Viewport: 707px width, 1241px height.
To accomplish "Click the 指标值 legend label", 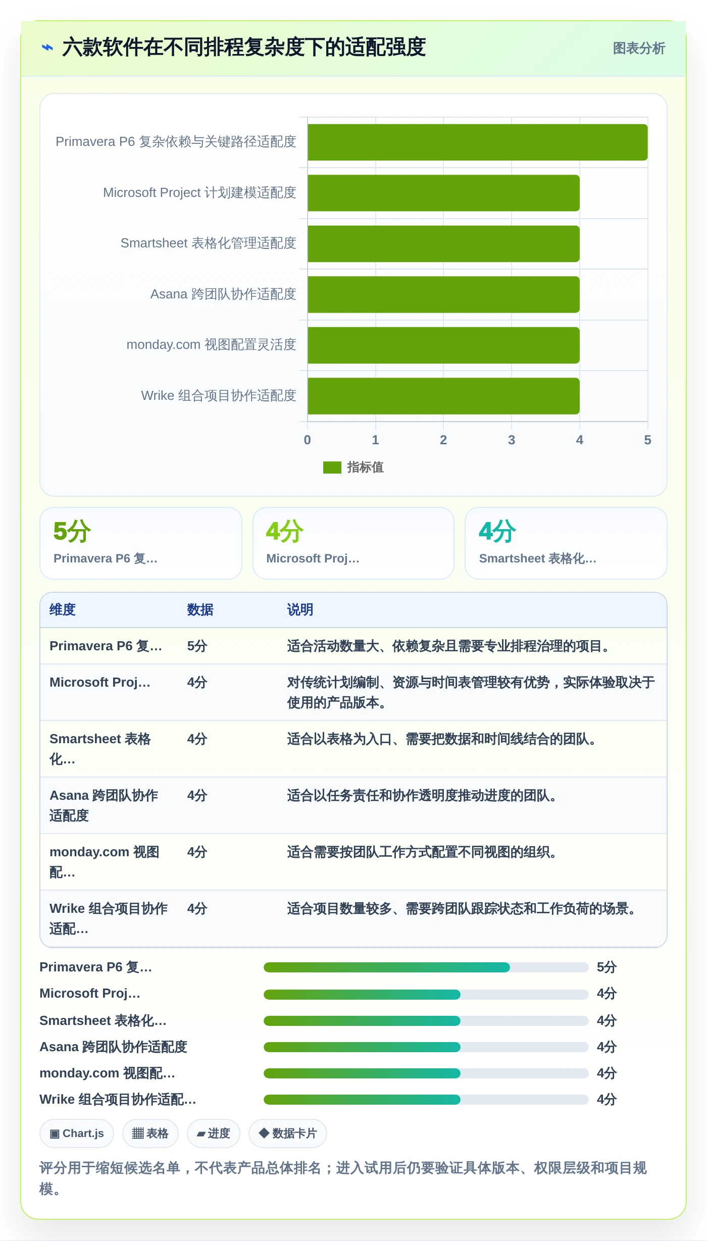I will (365, 468).
